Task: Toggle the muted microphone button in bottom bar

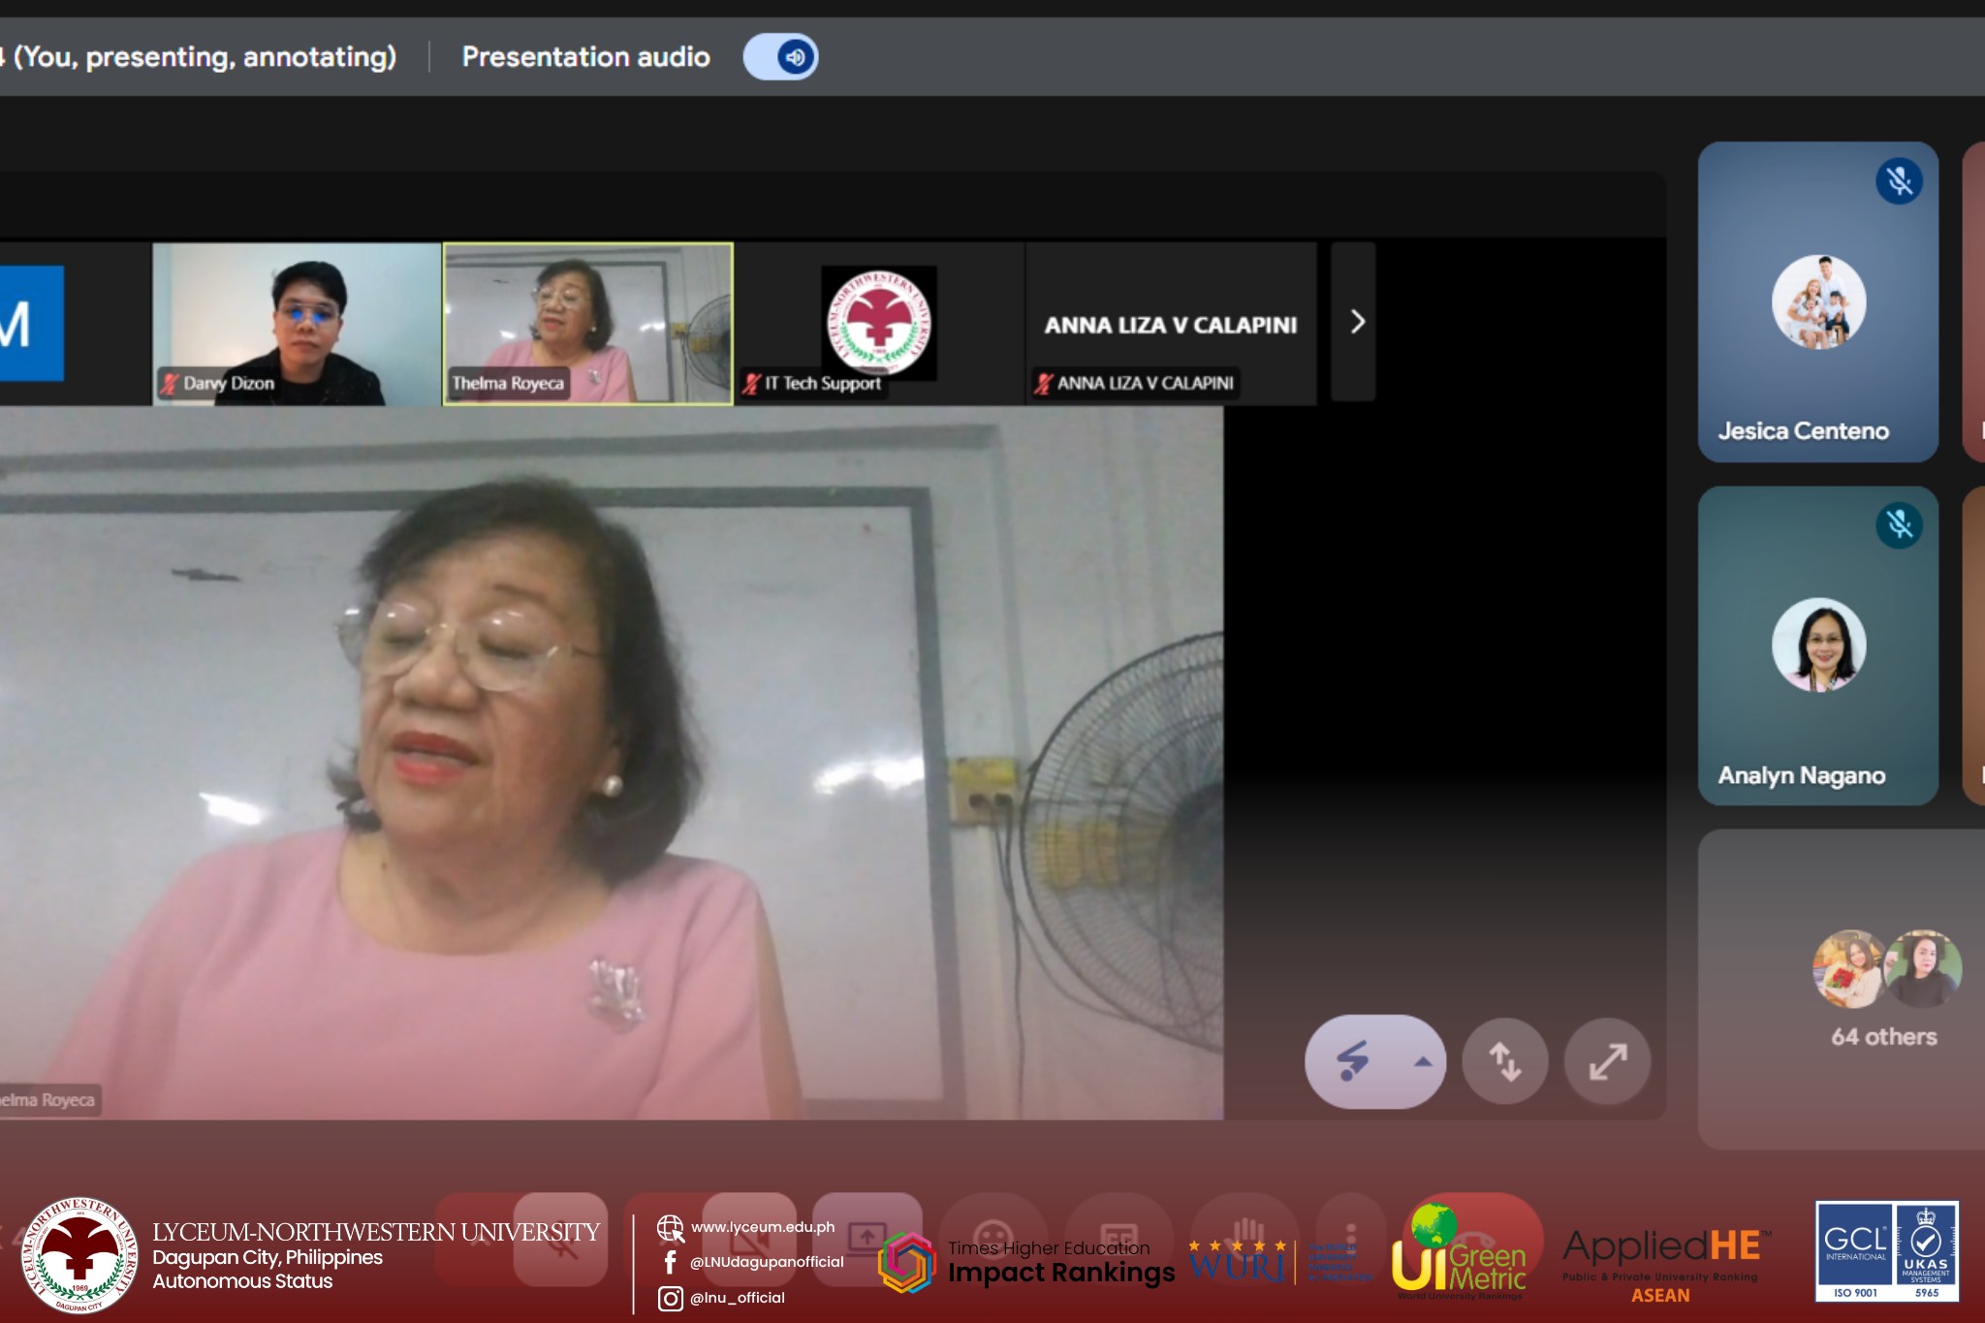Action: coord(560,1239)
